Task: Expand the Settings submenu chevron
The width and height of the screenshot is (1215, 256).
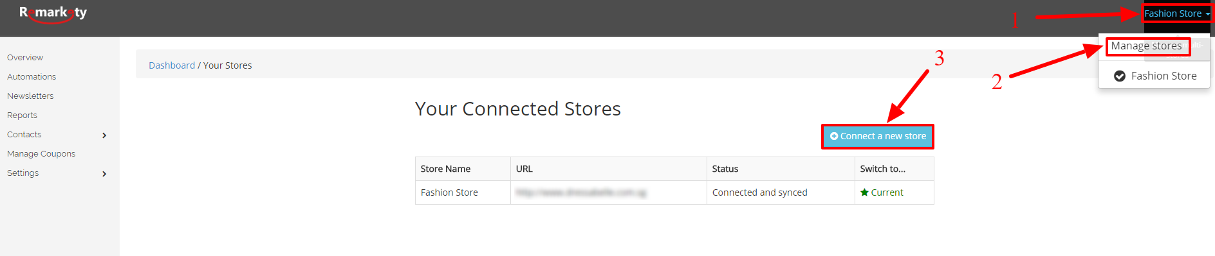Action: (x=104, y=174)
